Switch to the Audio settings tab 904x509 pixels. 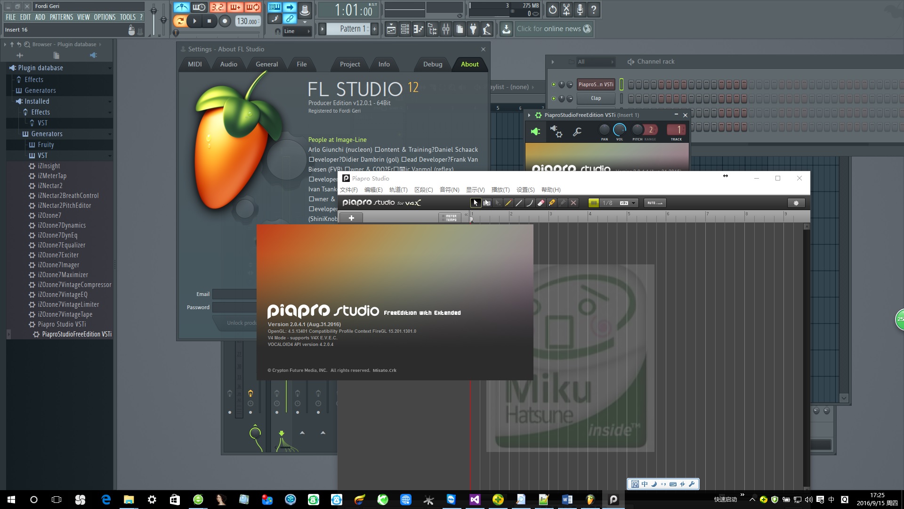(229, 65)
